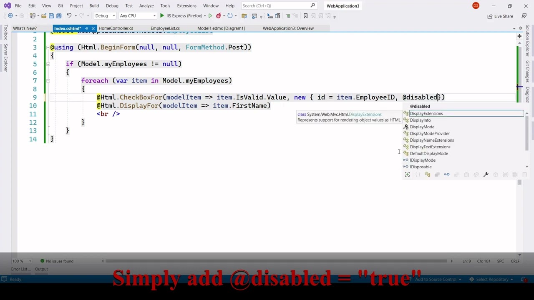The image size is (534, 300).
Task: Open the zoom 100 % dropdown
Action: [x=22, y=261]
